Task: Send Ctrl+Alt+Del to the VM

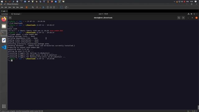Action: click(33, 7)
